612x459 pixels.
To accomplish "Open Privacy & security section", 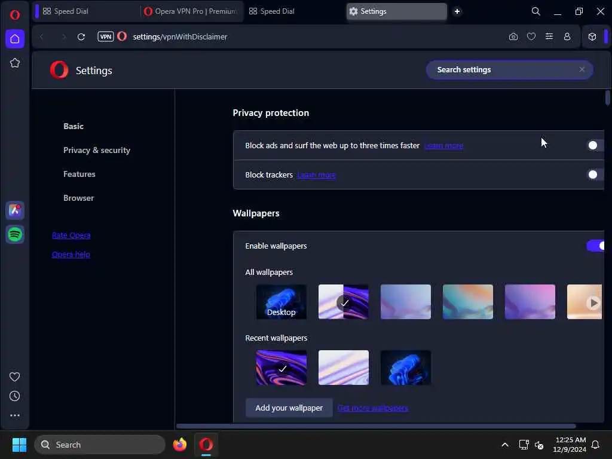I will click(97, 150).
